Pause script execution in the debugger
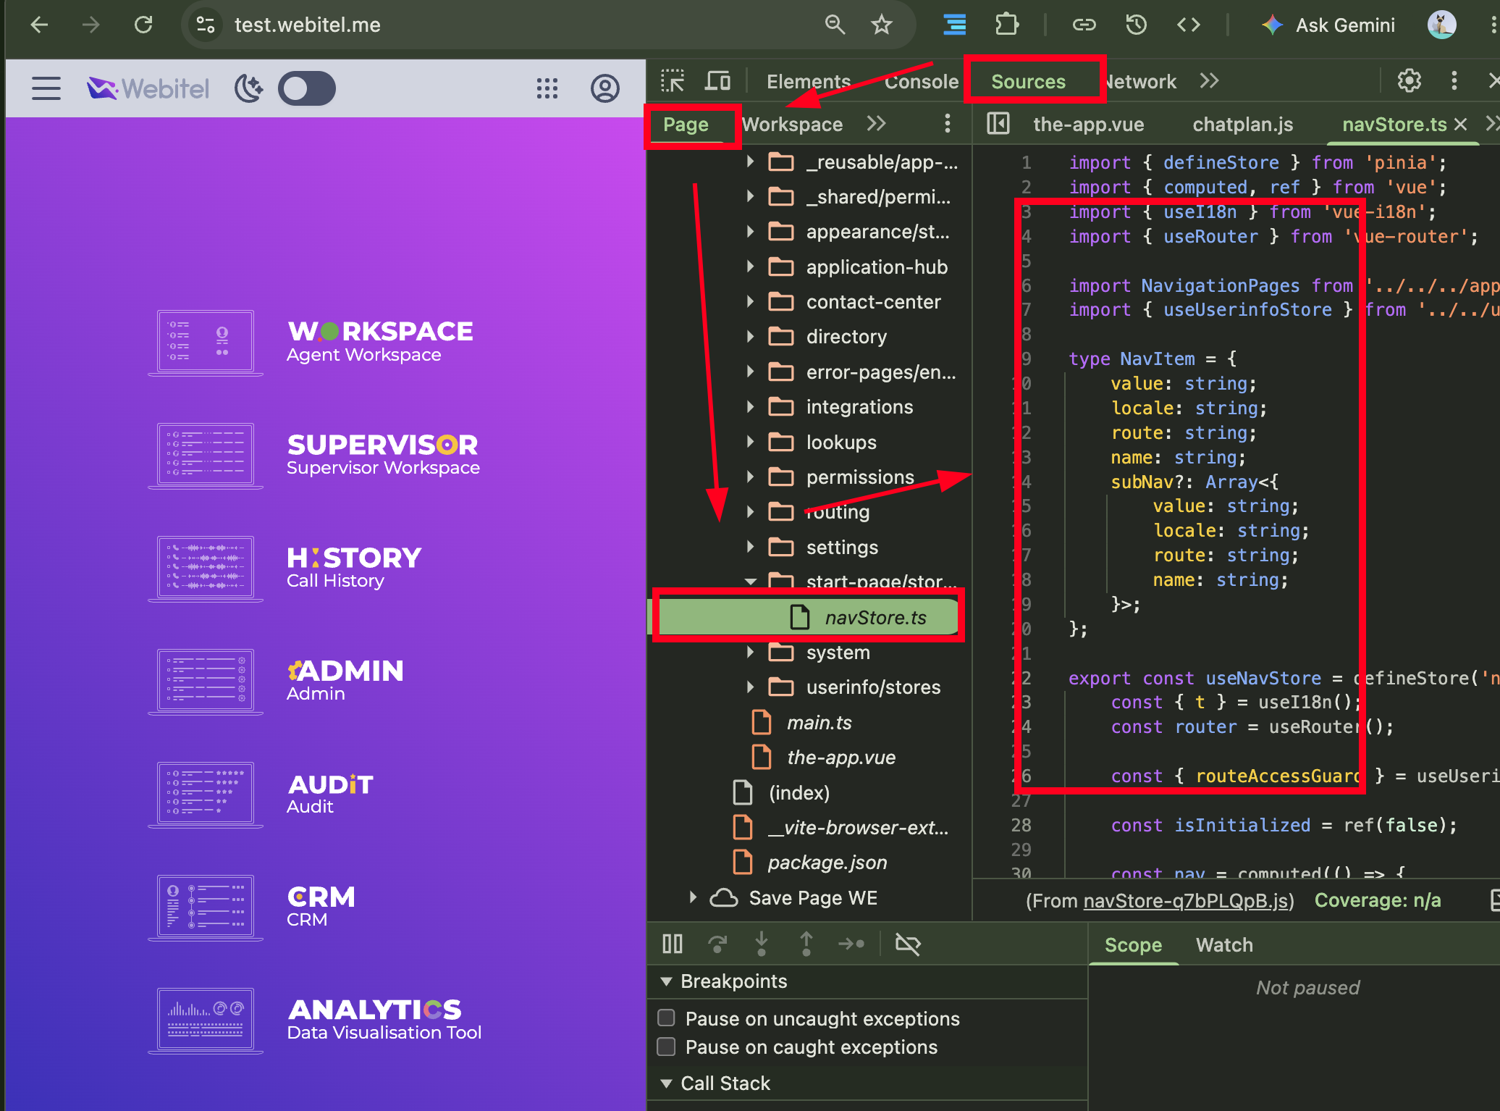 point(673,944)
